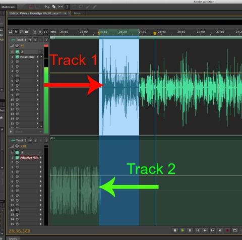Pause playback
This screenshot has height=240, width=242.
point(190,230)
